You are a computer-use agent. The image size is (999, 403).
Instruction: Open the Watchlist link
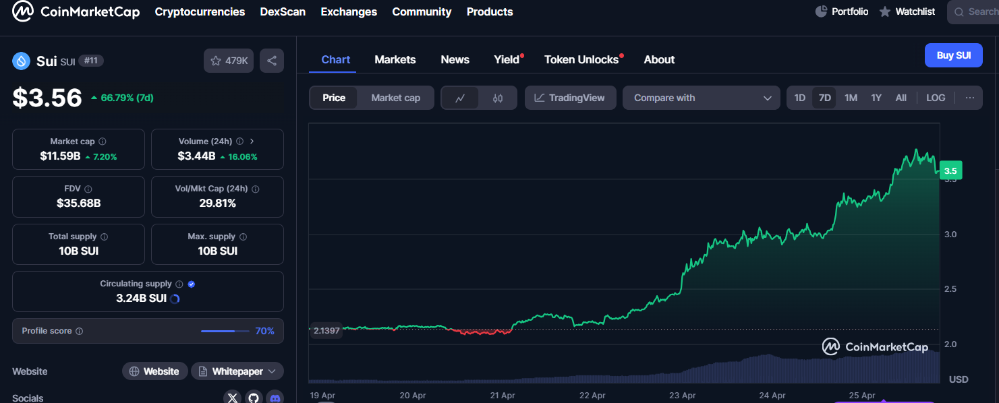907,11
